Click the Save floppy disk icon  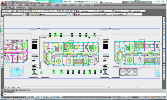coord(8,11)
